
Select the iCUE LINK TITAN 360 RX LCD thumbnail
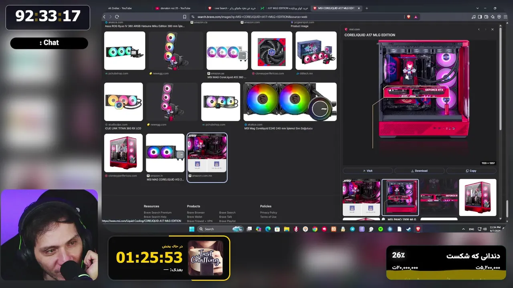point(123,102)
